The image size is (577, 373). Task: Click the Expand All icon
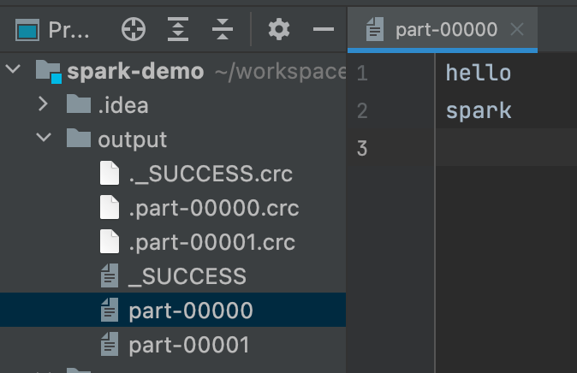(177, 30)
